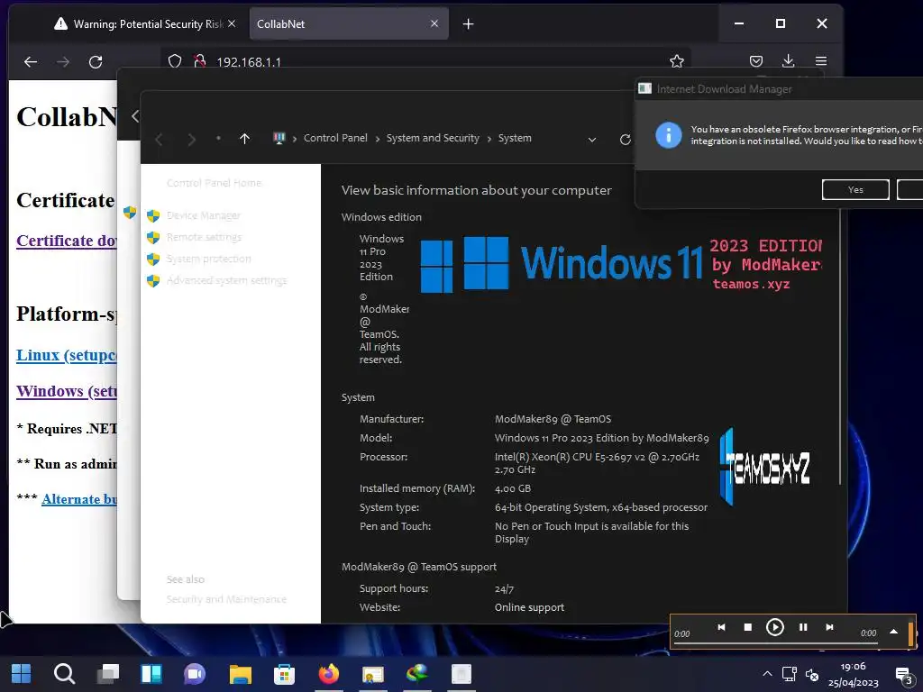Open Security and Maintenance link
923x692 pixels.
click(x=226, y=599)
